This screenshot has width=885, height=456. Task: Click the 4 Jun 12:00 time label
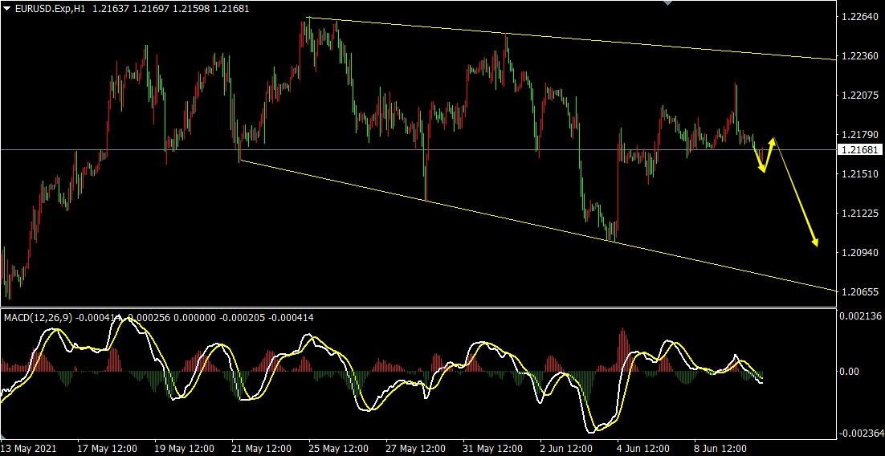[645, 449]
